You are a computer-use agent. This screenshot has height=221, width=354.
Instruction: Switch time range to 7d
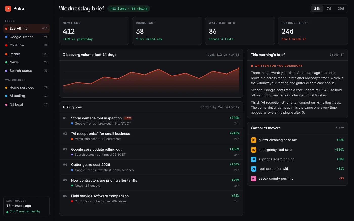point(329,9)
